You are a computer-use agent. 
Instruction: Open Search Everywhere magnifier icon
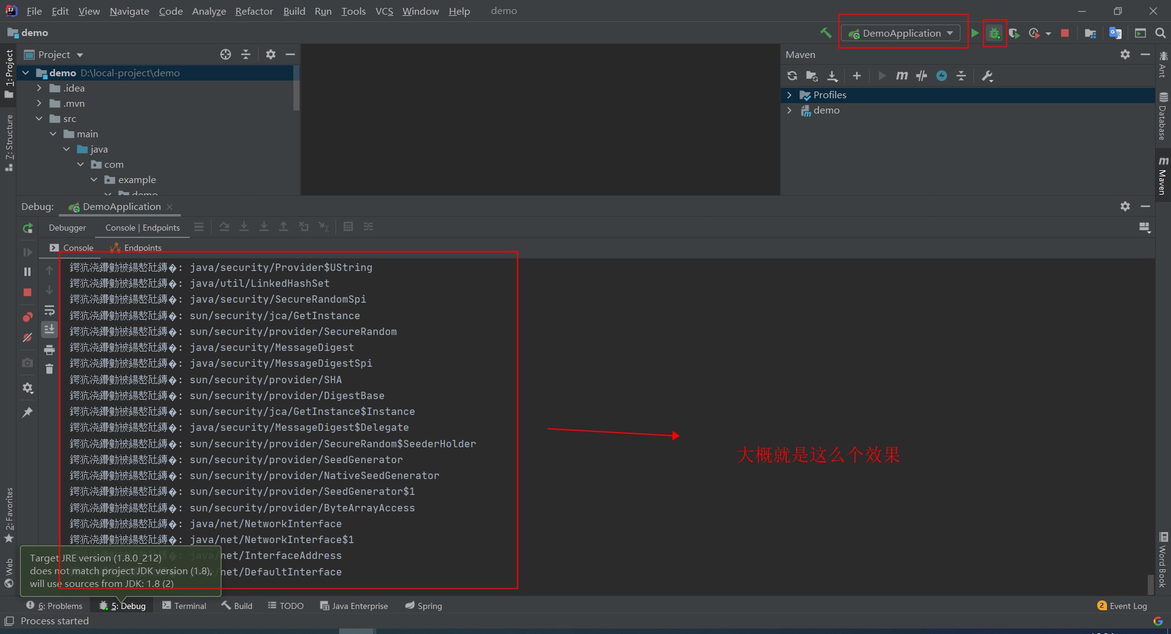[x=1161, y=33]
